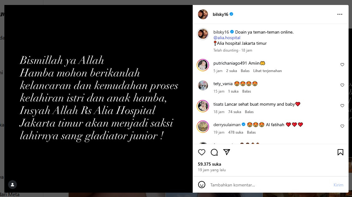Viewport: 352px width, 197px height.
Task: Open the three-dots more options menu
Action: coord(340,14)
